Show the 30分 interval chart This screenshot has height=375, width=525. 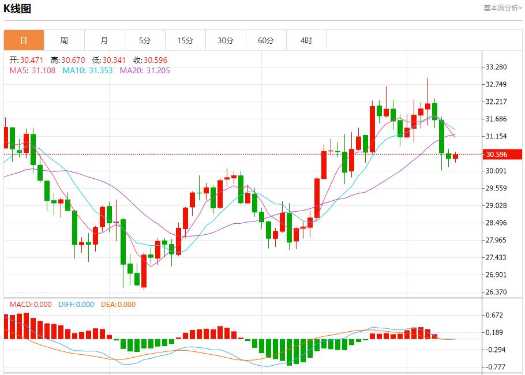click(226, 40)
